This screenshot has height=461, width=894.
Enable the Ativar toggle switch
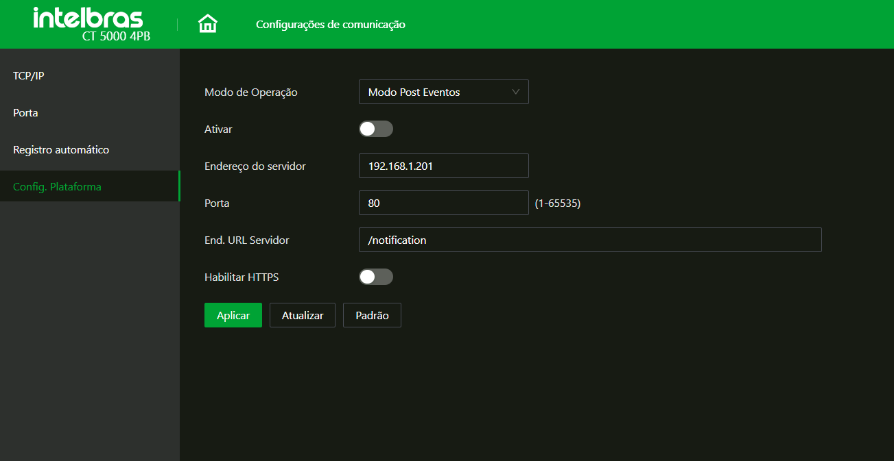376,129
